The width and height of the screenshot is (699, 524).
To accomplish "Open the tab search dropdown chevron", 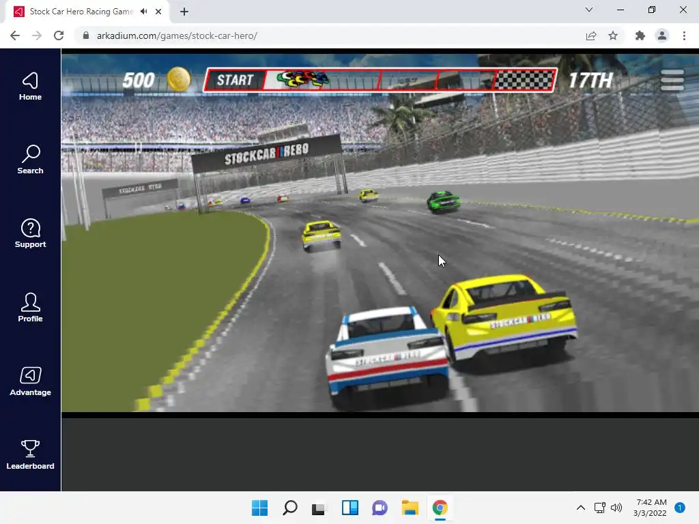I will point(589,10).
